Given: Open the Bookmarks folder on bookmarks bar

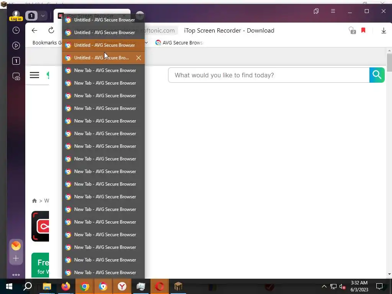Looking at the screenshot, I should pyautogui.click(x=47, y=43).
